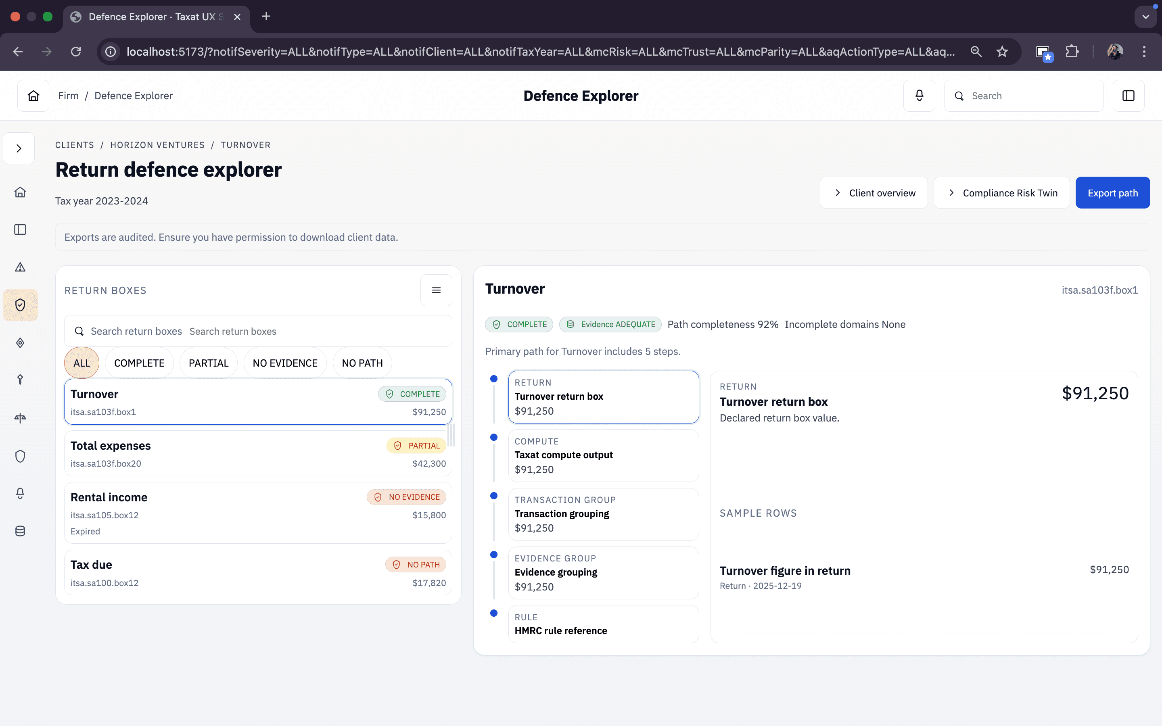Open the Return Boxes hamburger menu
The image size is (1162, 726).
pos(436,290)
